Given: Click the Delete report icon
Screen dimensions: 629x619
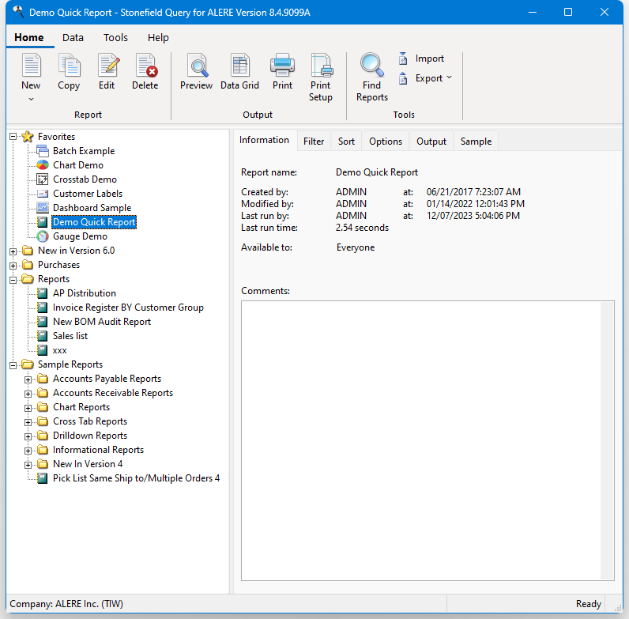Looking at the screenshot, I should (x=145, y=66).
